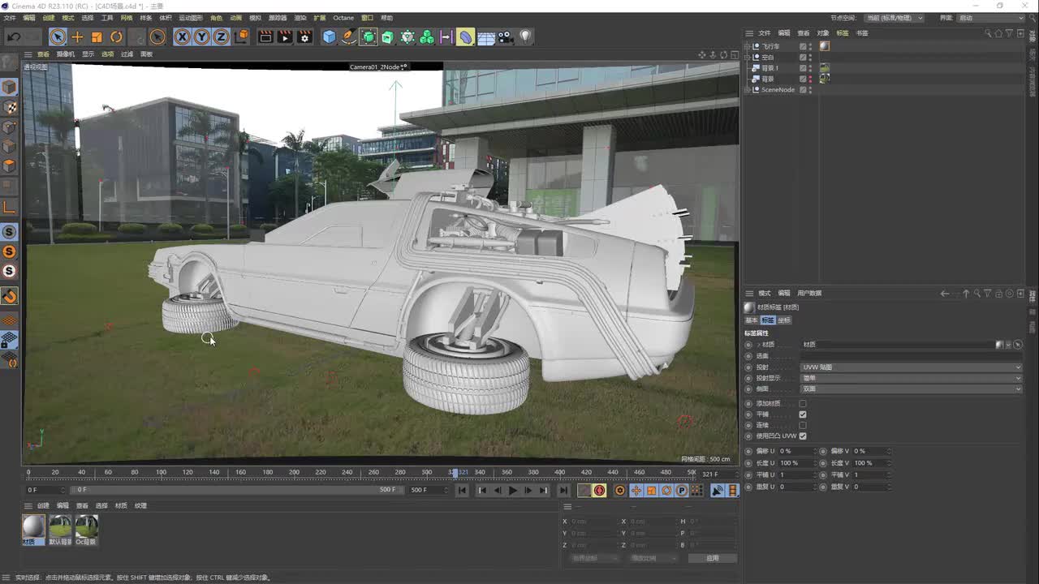Click the Camera object icon
The image size is (1039, 584).
505,36
